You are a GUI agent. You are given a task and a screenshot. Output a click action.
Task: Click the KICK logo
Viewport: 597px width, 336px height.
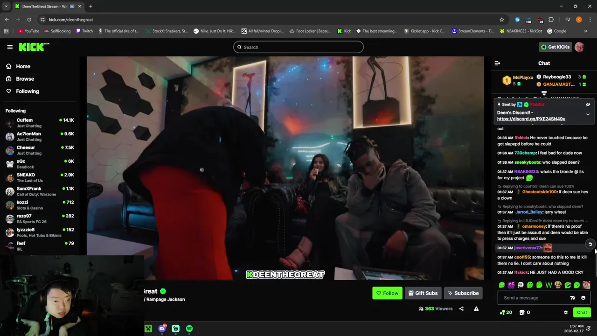34,47
